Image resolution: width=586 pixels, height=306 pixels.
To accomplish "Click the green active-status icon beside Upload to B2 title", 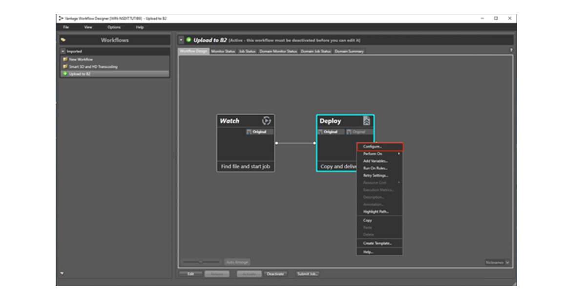I will pyautogui.click(x=188, y=40).
